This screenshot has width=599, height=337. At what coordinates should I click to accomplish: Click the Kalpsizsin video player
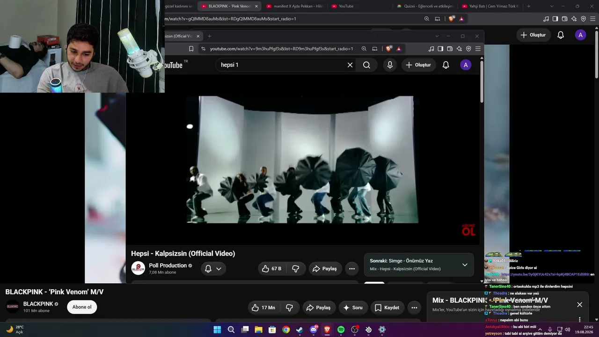coord(302,159)
